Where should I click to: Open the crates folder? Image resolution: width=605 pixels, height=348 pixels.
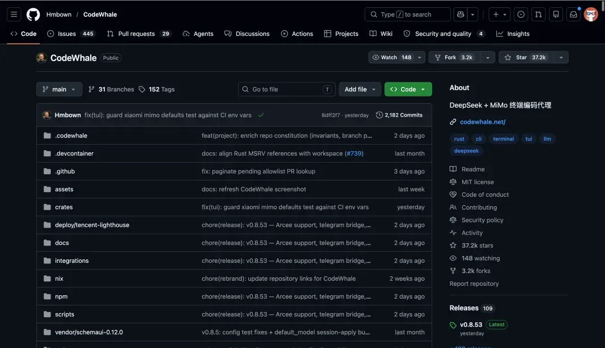point(64,207)
